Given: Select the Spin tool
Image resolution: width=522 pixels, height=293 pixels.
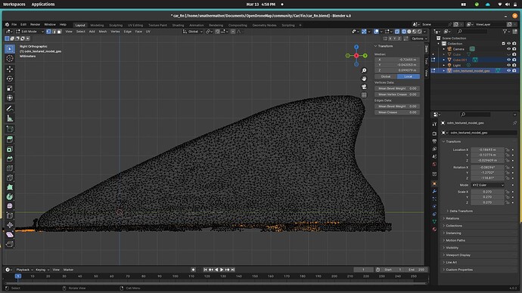Looking at the screenshot, I should [10, 197].
